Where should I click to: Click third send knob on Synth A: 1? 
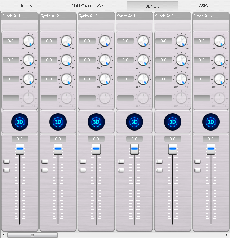tap(28, 79)
